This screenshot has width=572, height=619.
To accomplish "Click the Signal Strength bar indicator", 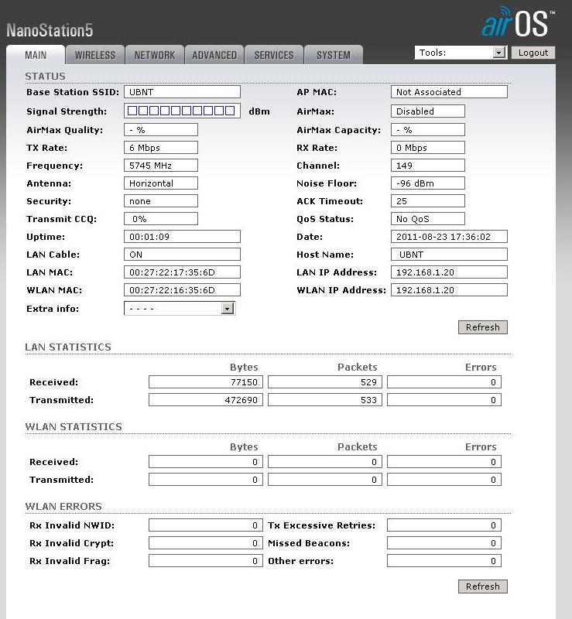I will [182, 111].
